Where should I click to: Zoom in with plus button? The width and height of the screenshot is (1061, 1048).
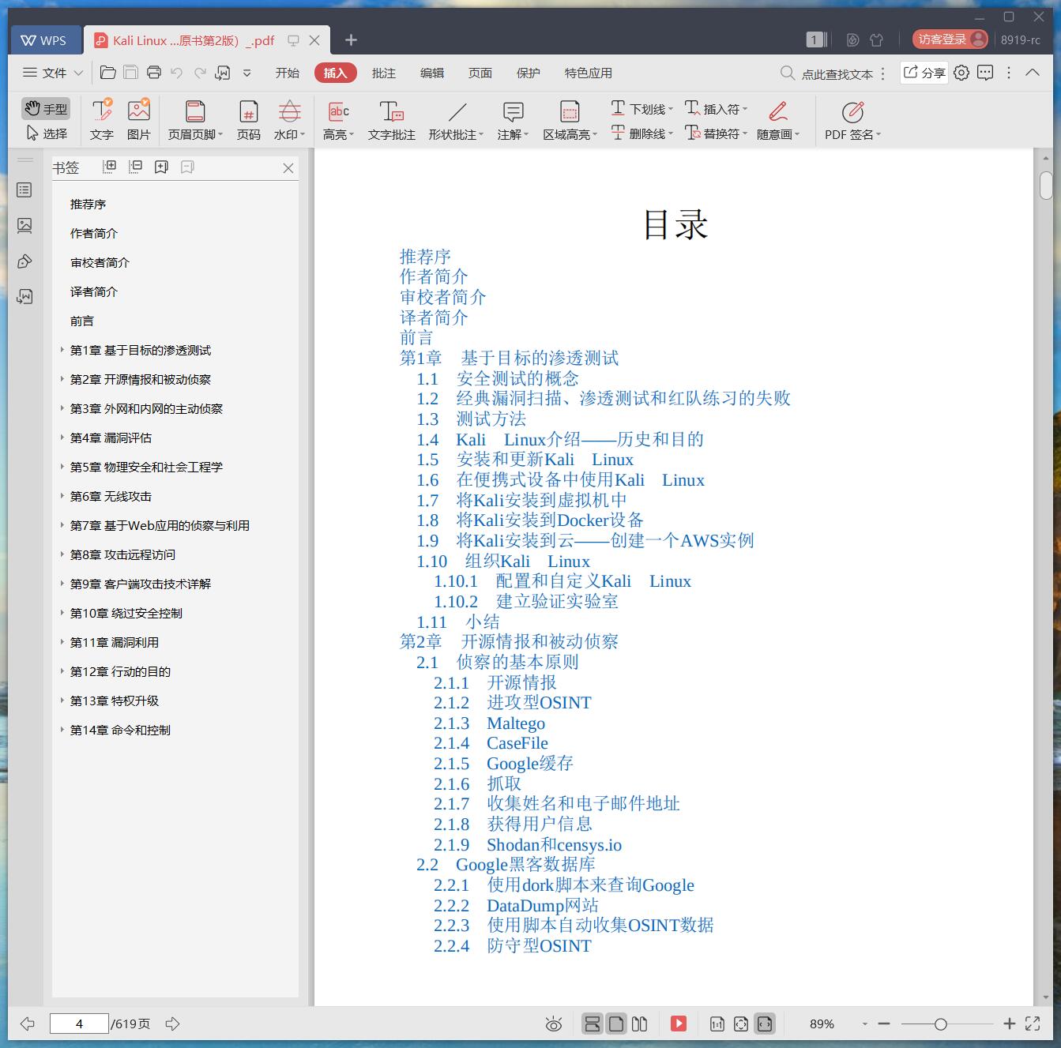coord(1009,1024)
